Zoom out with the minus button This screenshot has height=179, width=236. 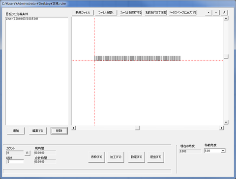point(216,13)
